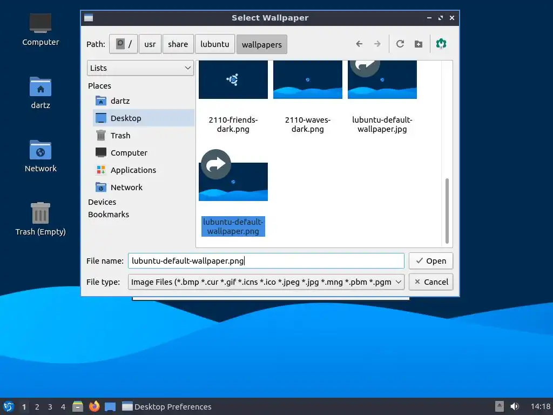Open Computer in Places sidebar
The height and width of the screenshot is (415, 553).
pyautogui.click(x=144, y=153)
